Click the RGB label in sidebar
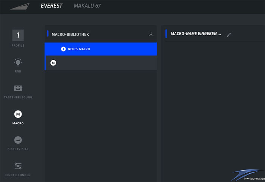265x182 pixels. [x=18, y=72]
